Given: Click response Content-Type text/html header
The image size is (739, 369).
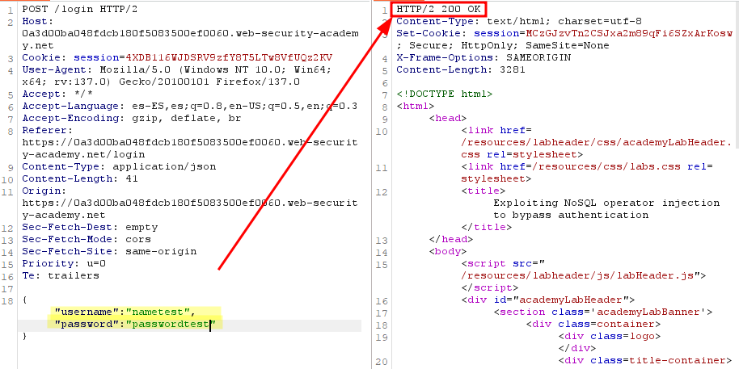Looking at the screenshot, I should coord(519,21).
